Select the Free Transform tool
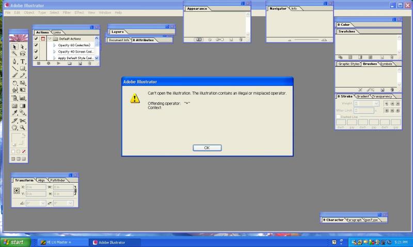Image resolution: width=413 pixels, height=247 pixels. tap(23, 90)
